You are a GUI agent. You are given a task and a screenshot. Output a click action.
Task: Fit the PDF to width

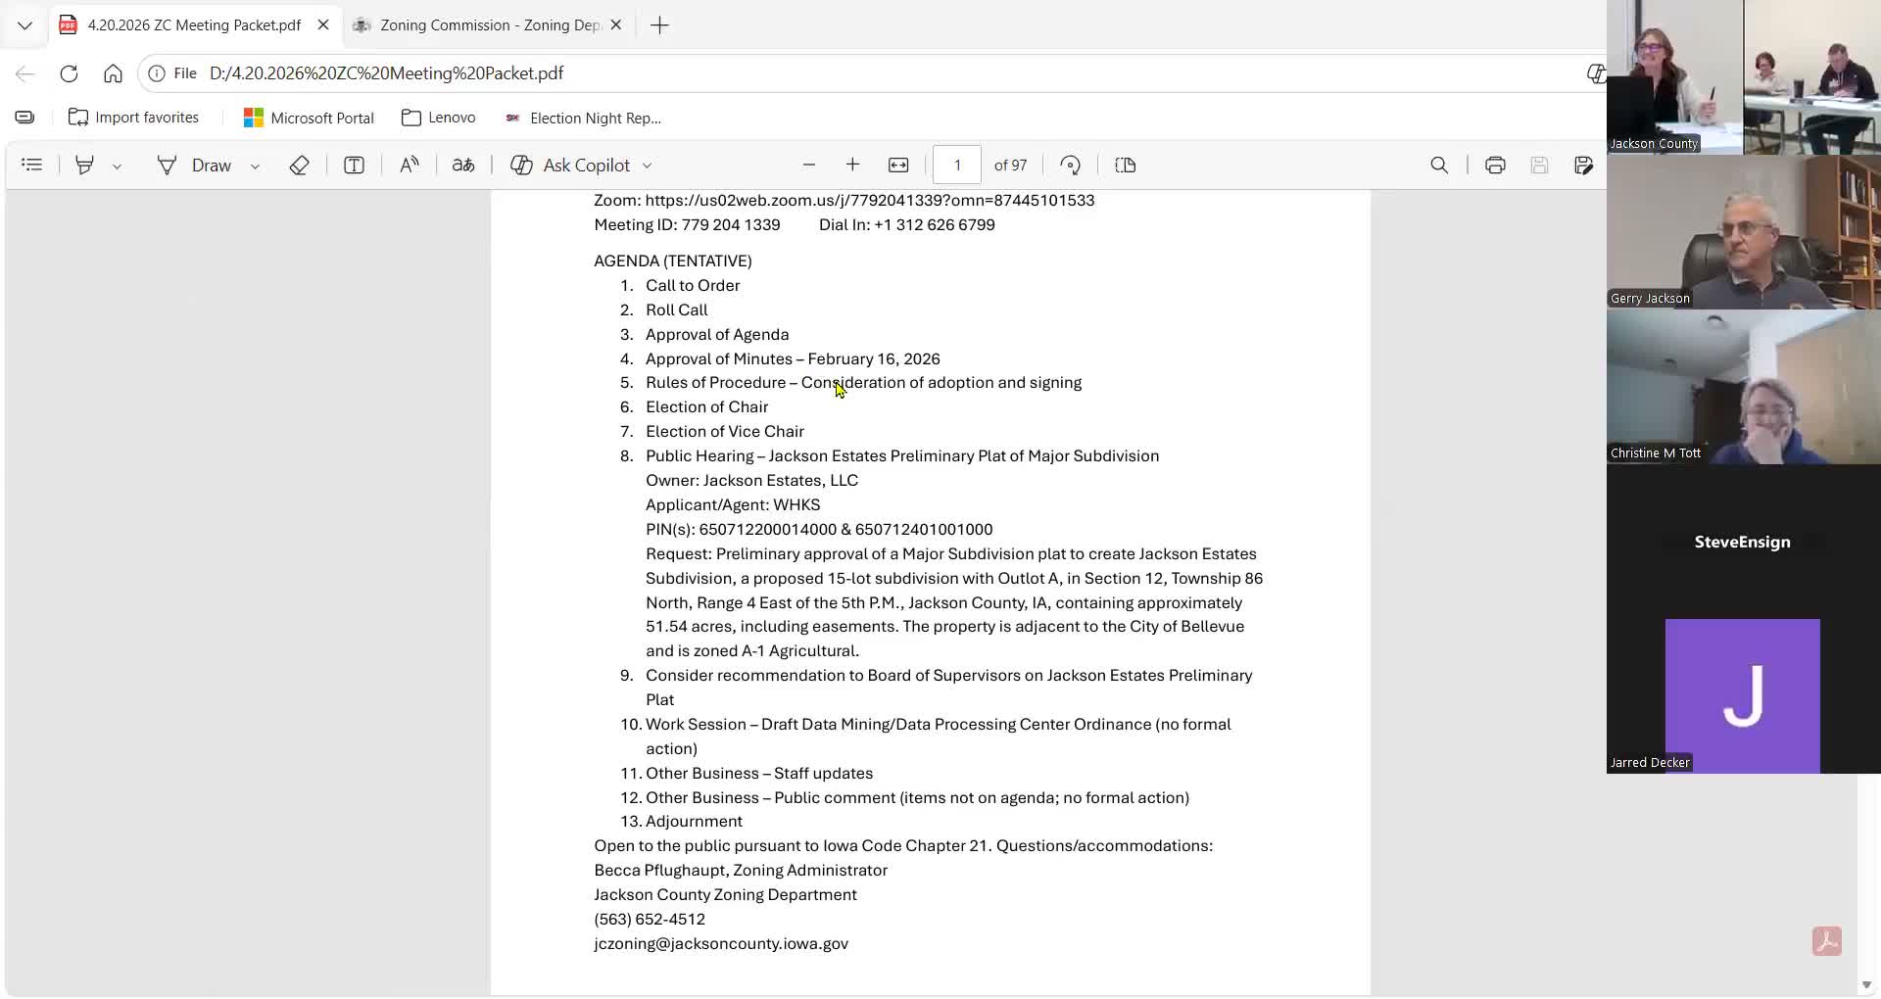898,166
